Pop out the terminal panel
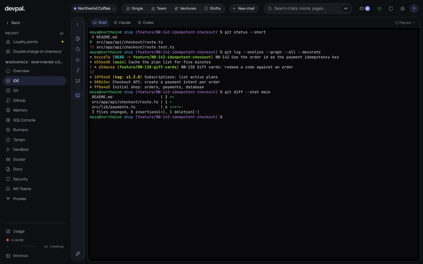This screenshot has width=423, height=264. pyautogui.click(x=405, y=23)
